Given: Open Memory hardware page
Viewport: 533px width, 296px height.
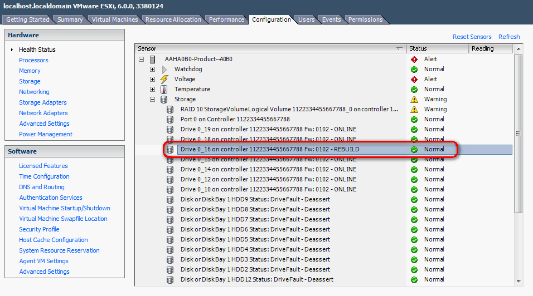Looking at the screenshot, I should point(30,71).
